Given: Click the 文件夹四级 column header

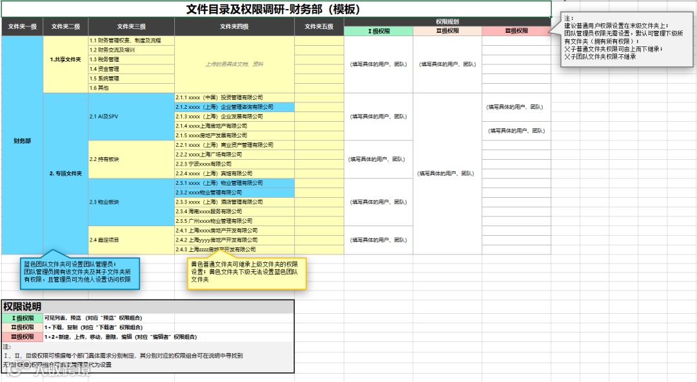Looking at the screenshot, I should coord(234,26).
